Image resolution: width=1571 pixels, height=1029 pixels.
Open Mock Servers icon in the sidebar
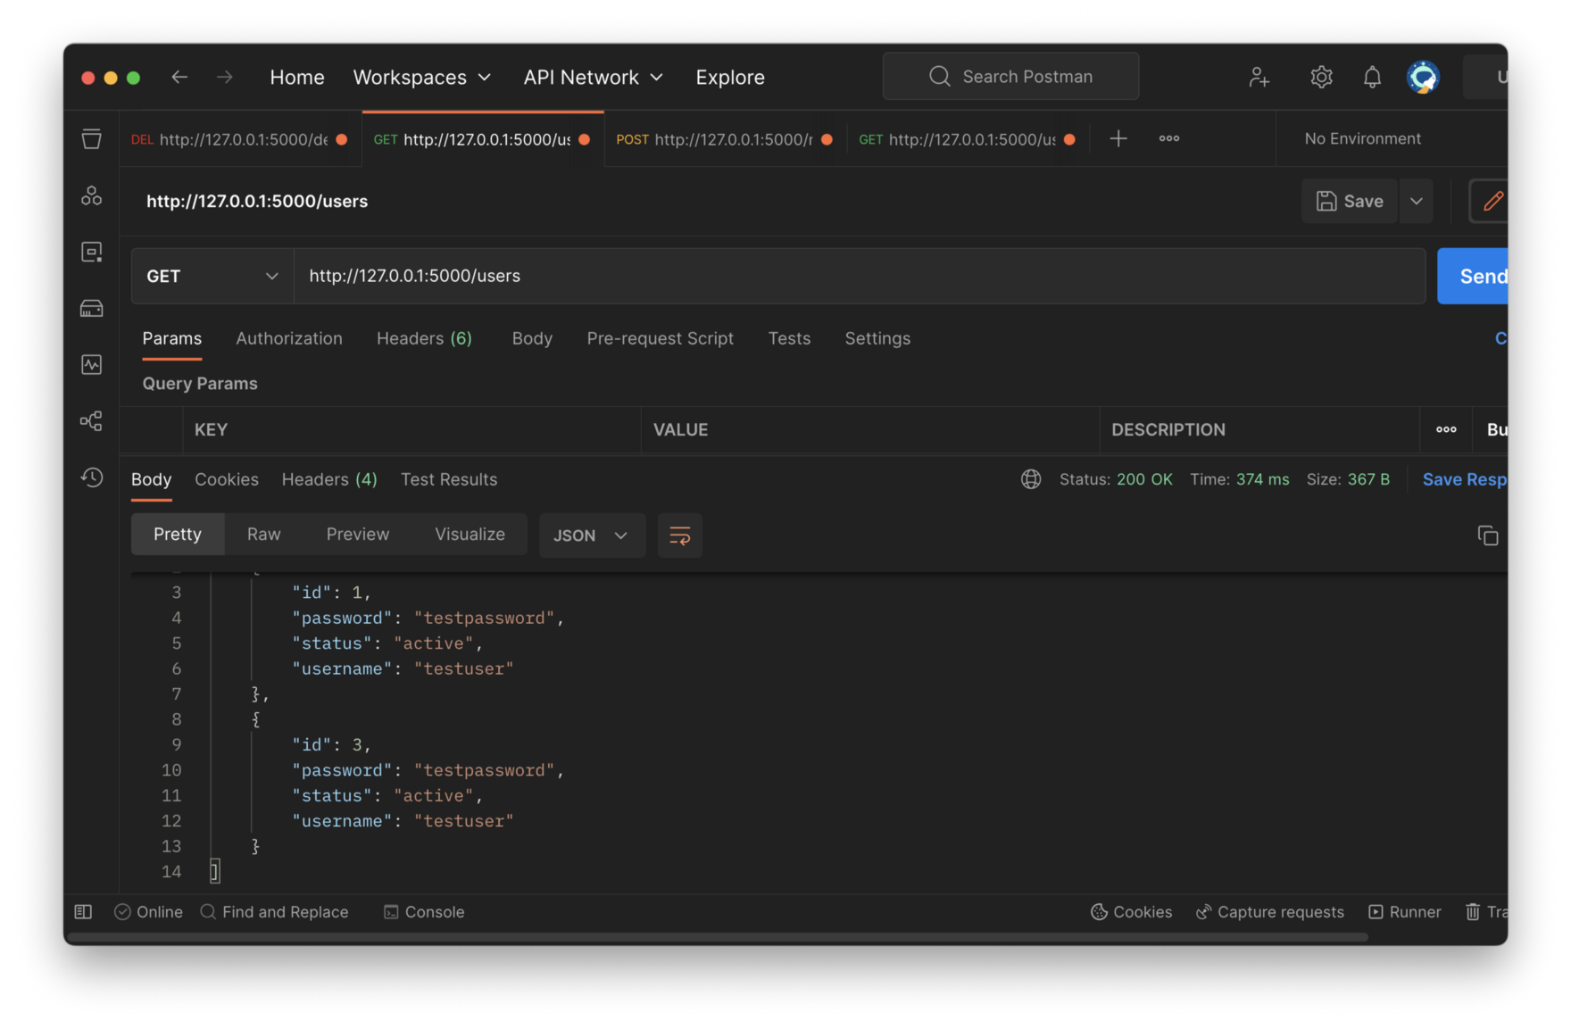(x=91, y=308)
